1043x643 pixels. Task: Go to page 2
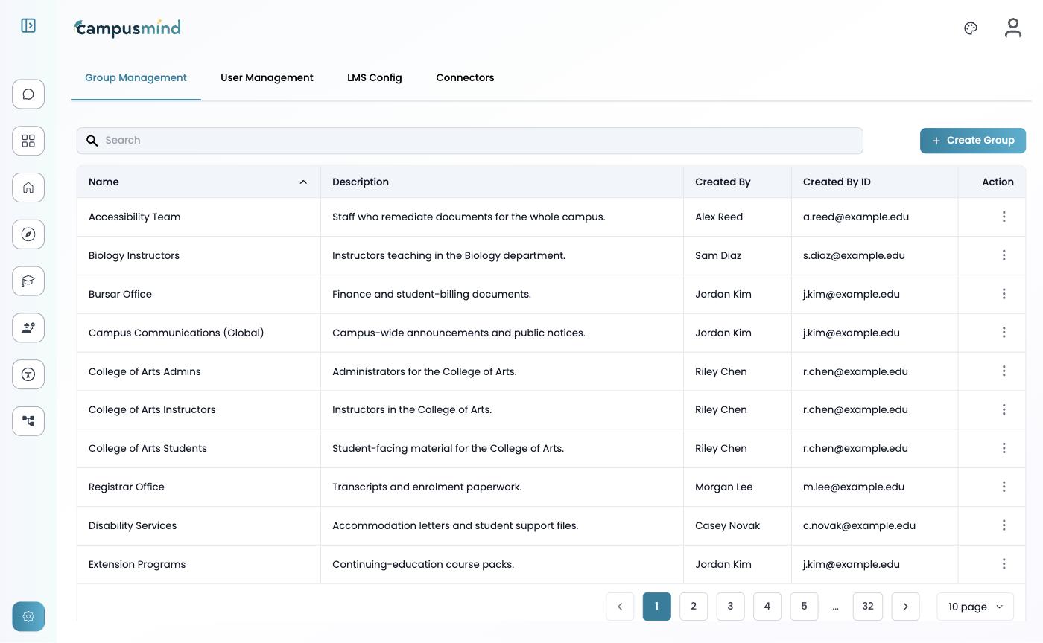pos(694,607)
